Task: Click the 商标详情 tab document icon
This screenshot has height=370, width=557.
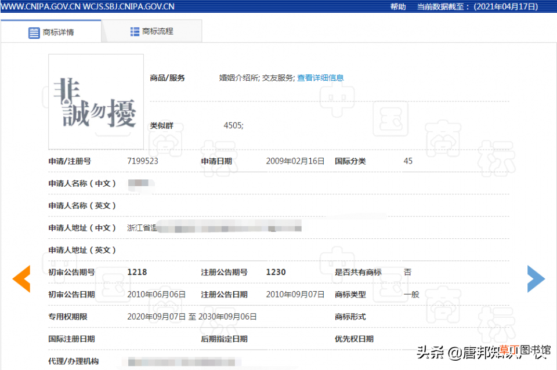Action: 34,32
